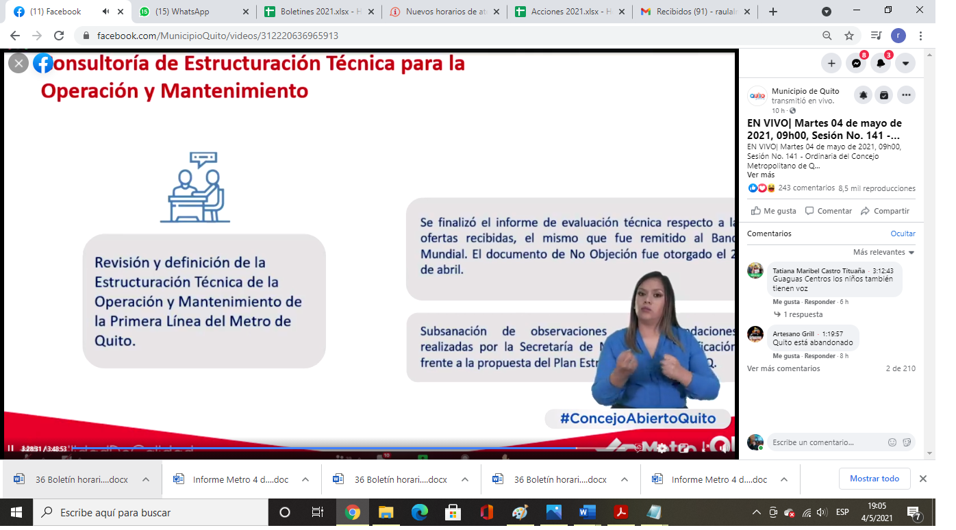Click the address bar URL
956x530 pixels.
tap(218, 36)
